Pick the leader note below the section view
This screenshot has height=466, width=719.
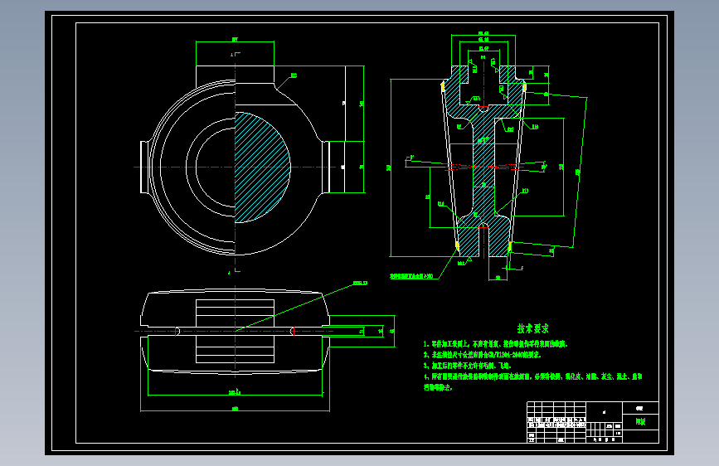click(x=411, y=276)
